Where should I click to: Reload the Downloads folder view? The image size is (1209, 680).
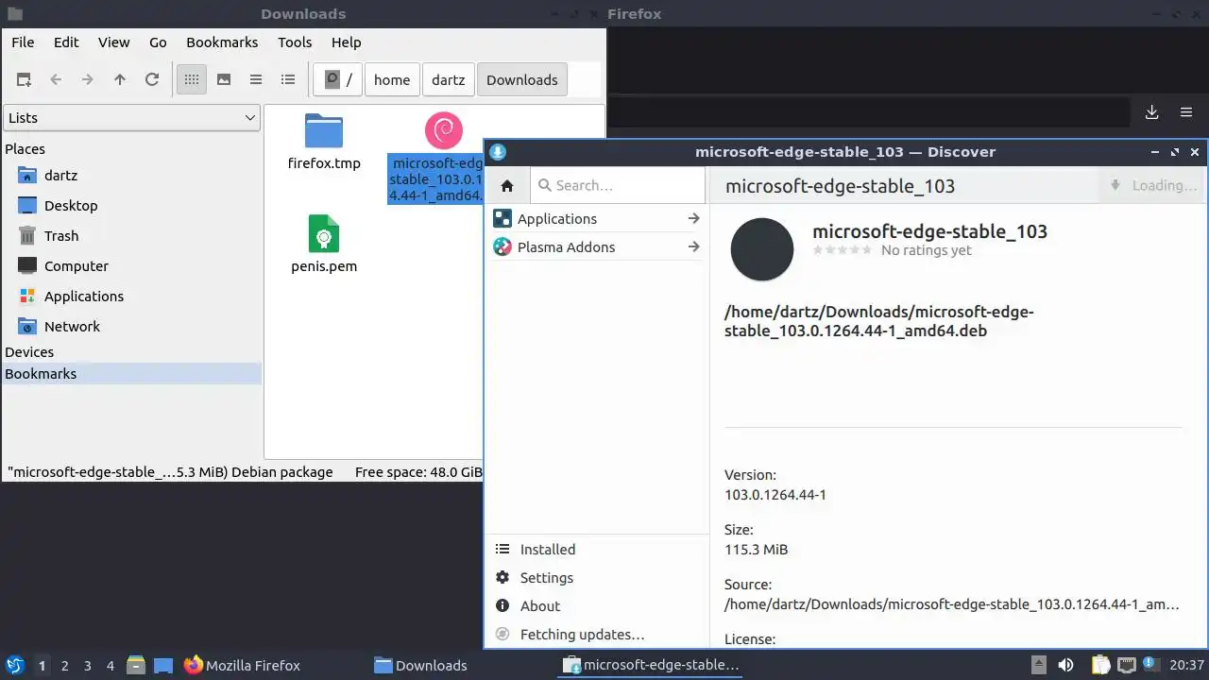point(152,80)
